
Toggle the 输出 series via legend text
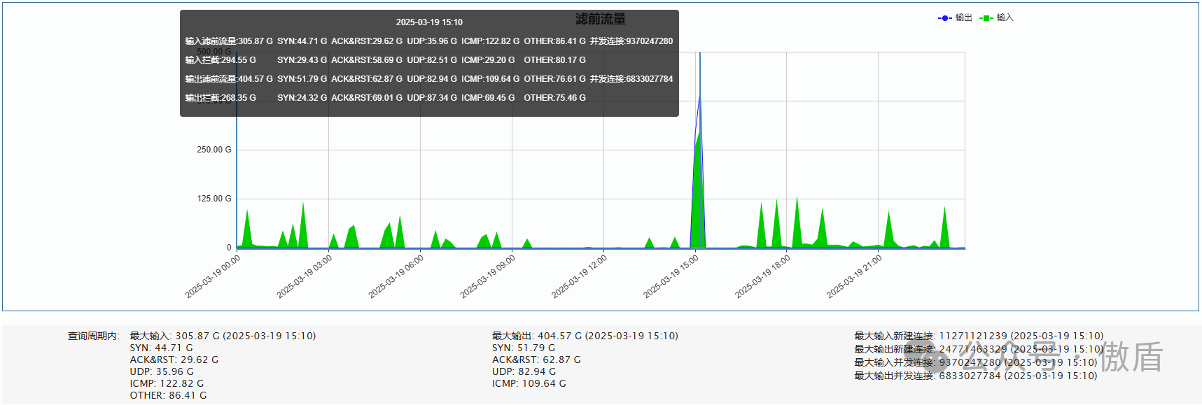coord(963,18)
